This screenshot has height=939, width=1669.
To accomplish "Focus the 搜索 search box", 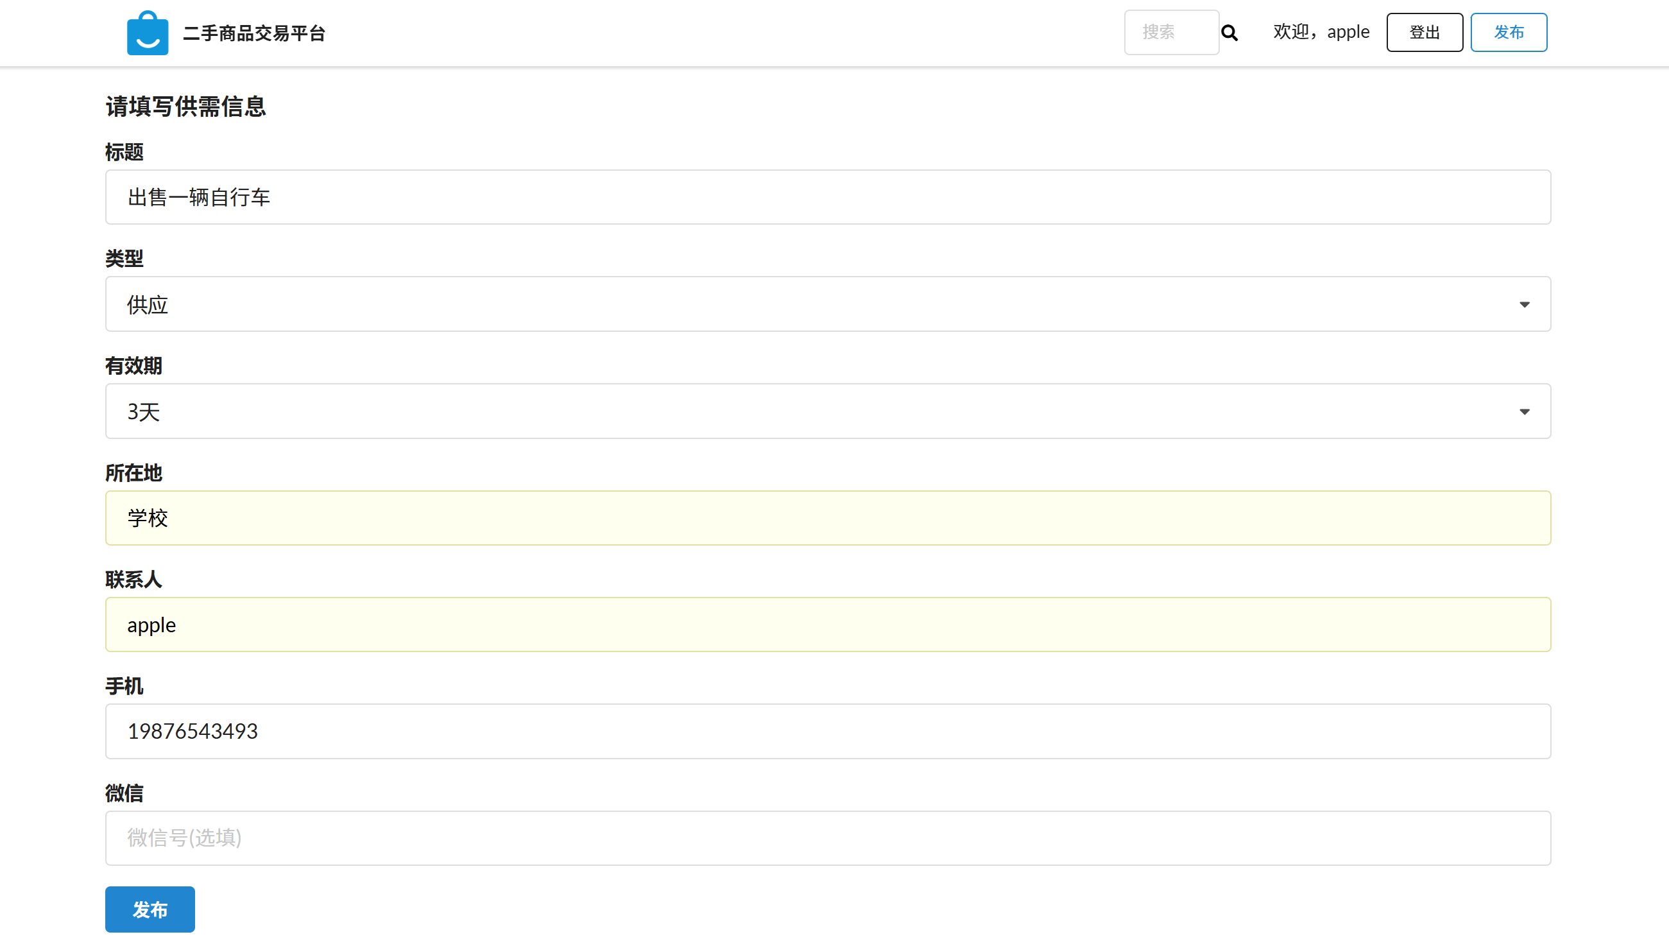I will pos(1170,32).
